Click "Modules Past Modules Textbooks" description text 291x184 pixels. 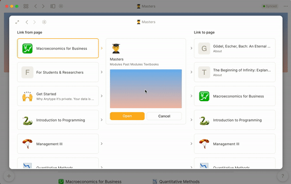coord(134,64)
